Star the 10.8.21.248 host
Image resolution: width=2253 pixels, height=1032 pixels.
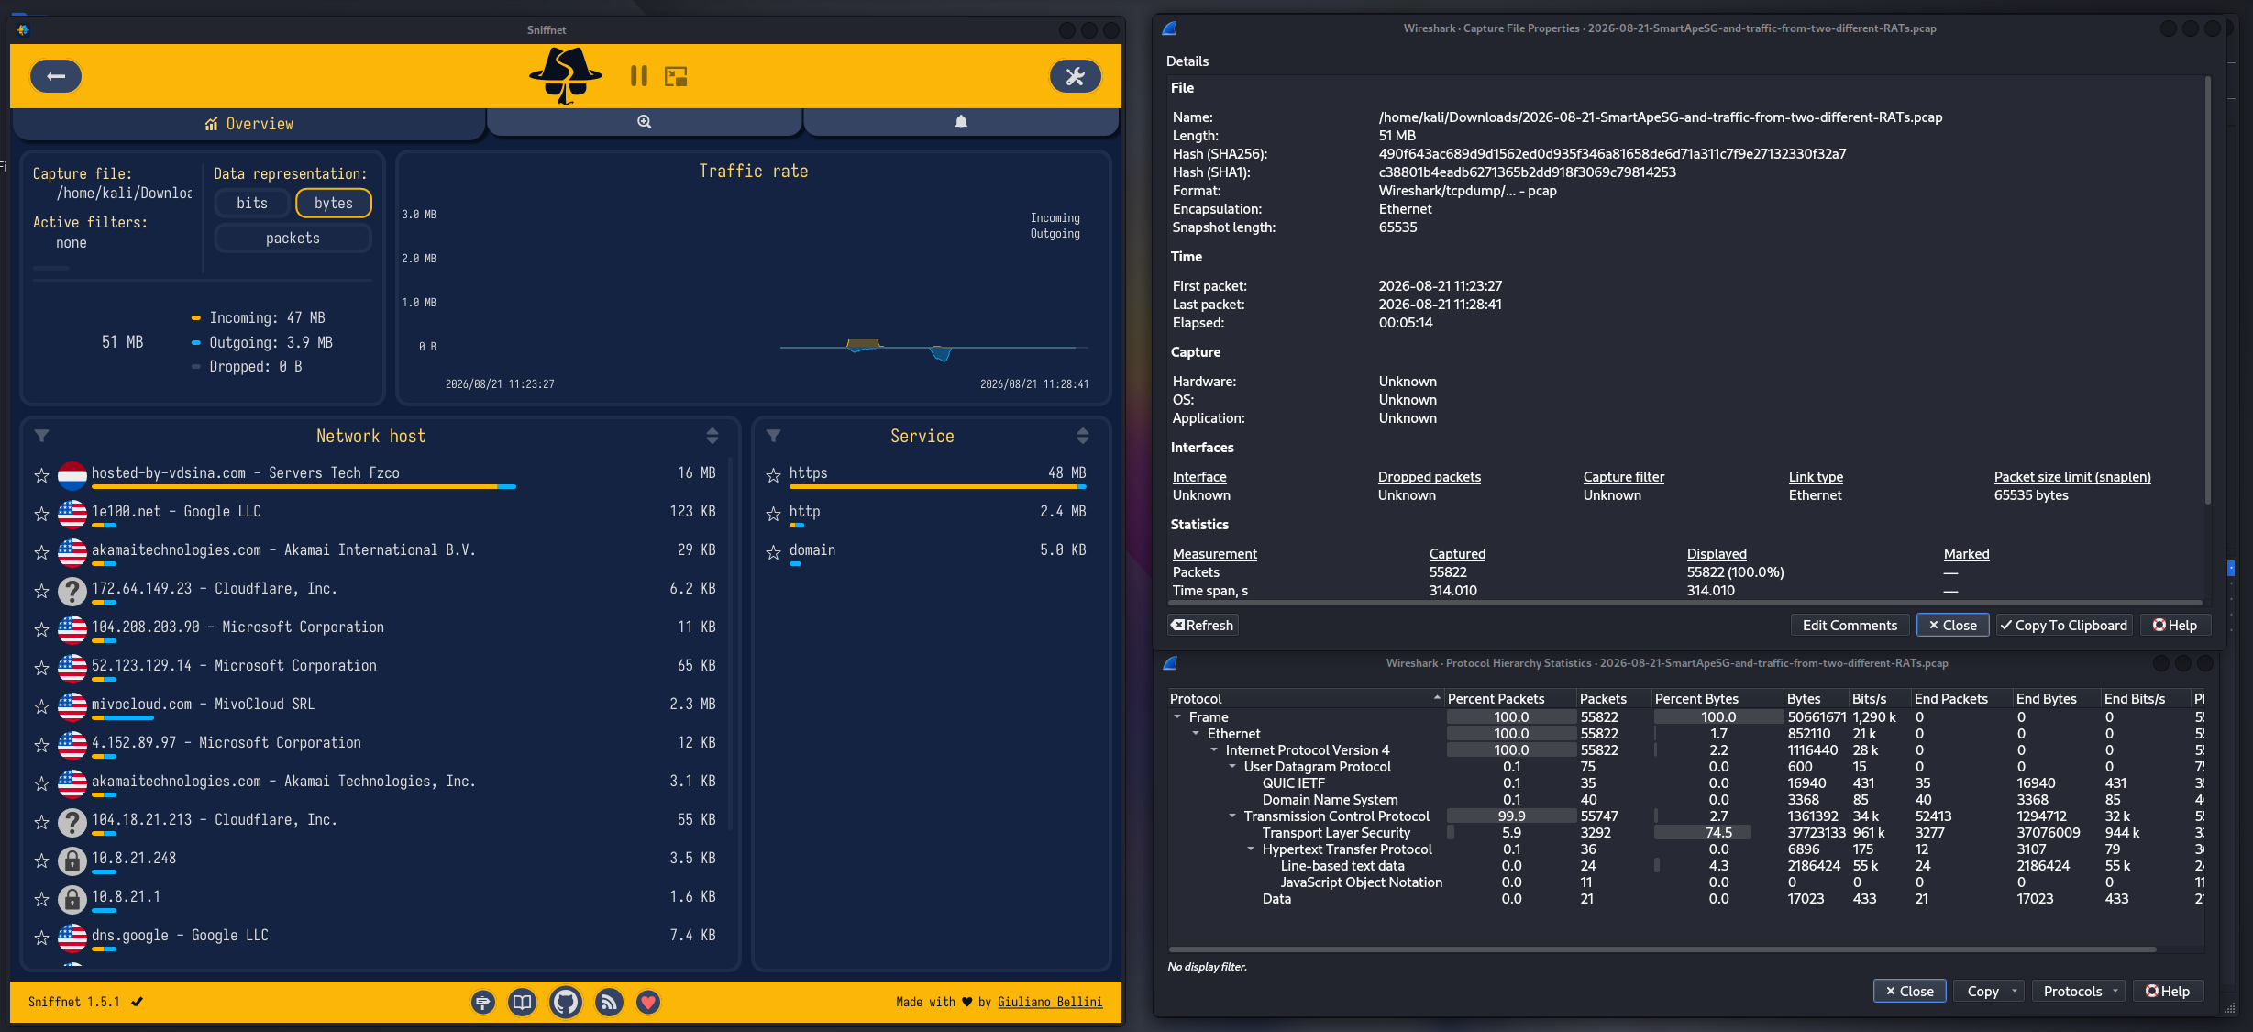tap(41, 860)
